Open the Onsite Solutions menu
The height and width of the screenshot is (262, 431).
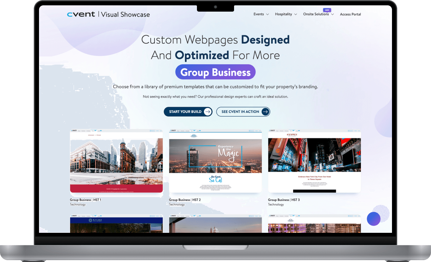pyautogui.click(x=316, y=14)
